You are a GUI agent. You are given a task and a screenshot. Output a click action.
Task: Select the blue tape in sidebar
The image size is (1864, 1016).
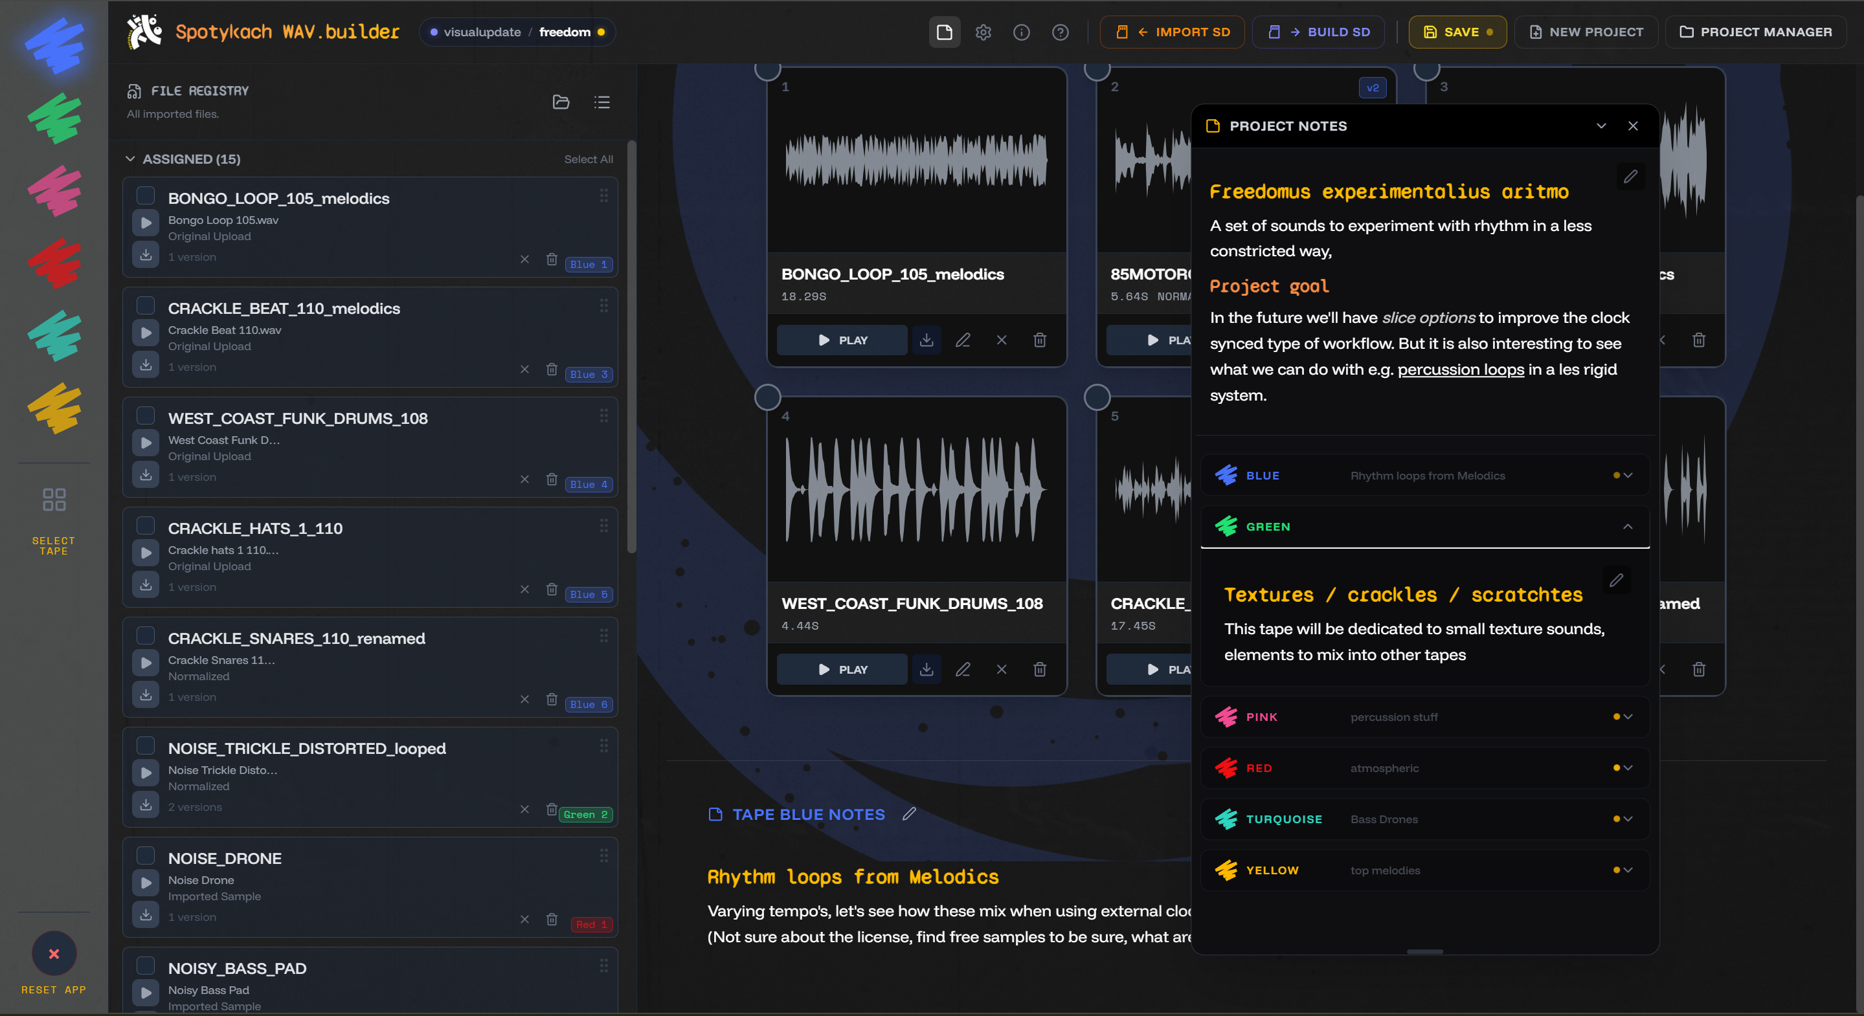point(54,45)
